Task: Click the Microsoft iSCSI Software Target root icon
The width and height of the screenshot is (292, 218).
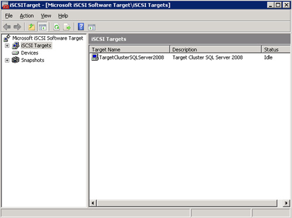Action: (7, 38)
